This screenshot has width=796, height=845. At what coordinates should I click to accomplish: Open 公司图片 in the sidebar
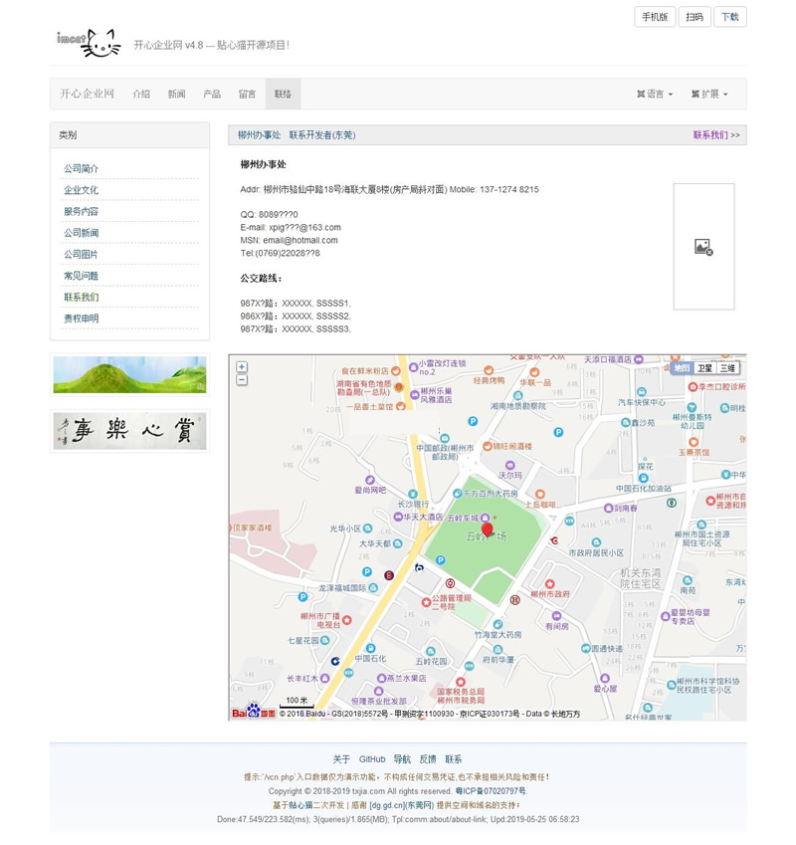pos(82,255)
